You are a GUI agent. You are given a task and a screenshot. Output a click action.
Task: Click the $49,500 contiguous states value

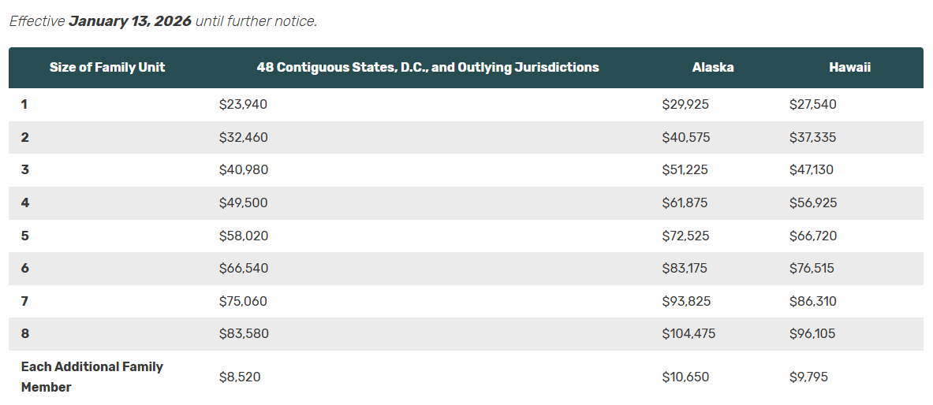tap(243, 202)
